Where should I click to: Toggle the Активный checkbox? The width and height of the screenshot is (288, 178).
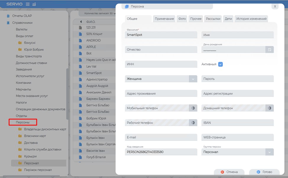(x=220, y=64)
